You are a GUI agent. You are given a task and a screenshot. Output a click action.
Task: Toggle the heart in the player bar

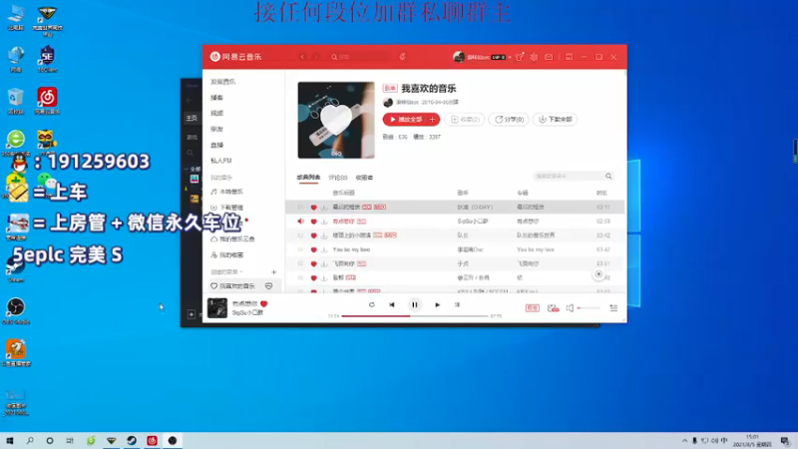pos(263,304)
